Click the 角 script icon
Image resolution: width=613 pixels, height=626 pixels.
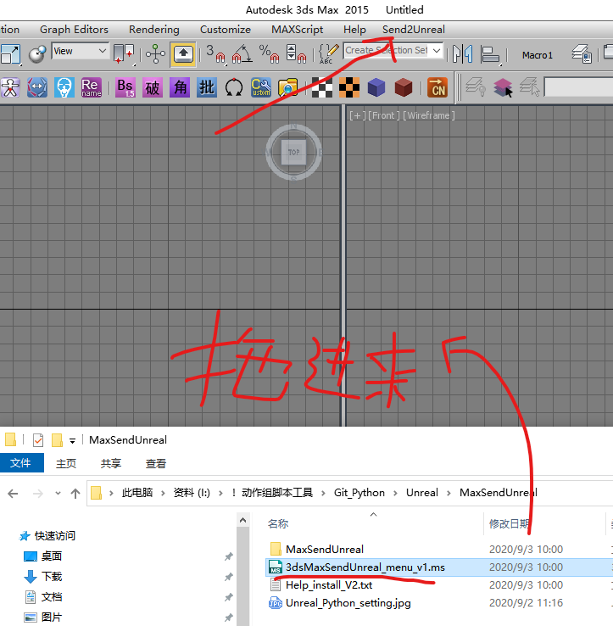coord(180,87)
